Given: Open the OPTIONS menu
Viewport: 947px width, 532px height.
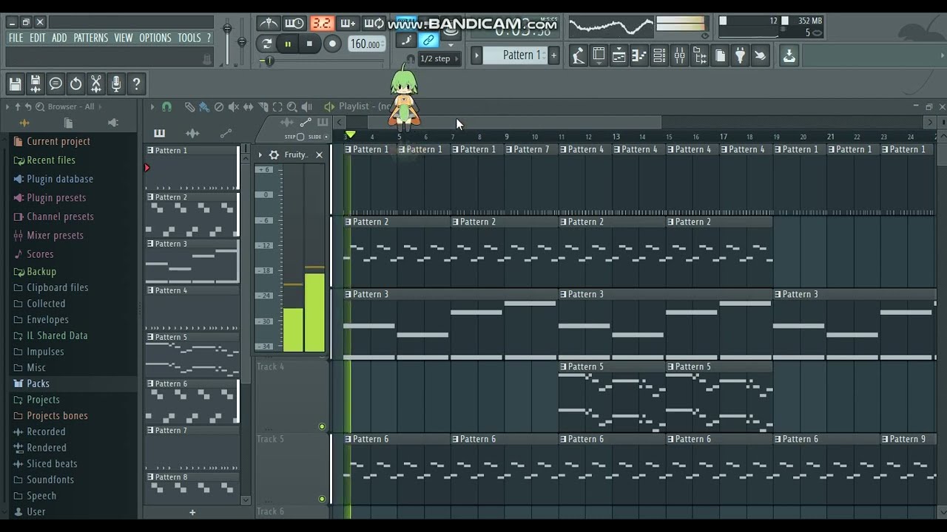Looking at the screenshot, I should [x=155, y=38].
